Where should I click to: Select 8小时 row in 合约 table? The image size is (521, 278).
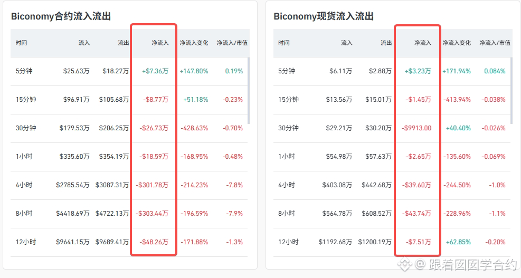(x=129, y=214)
